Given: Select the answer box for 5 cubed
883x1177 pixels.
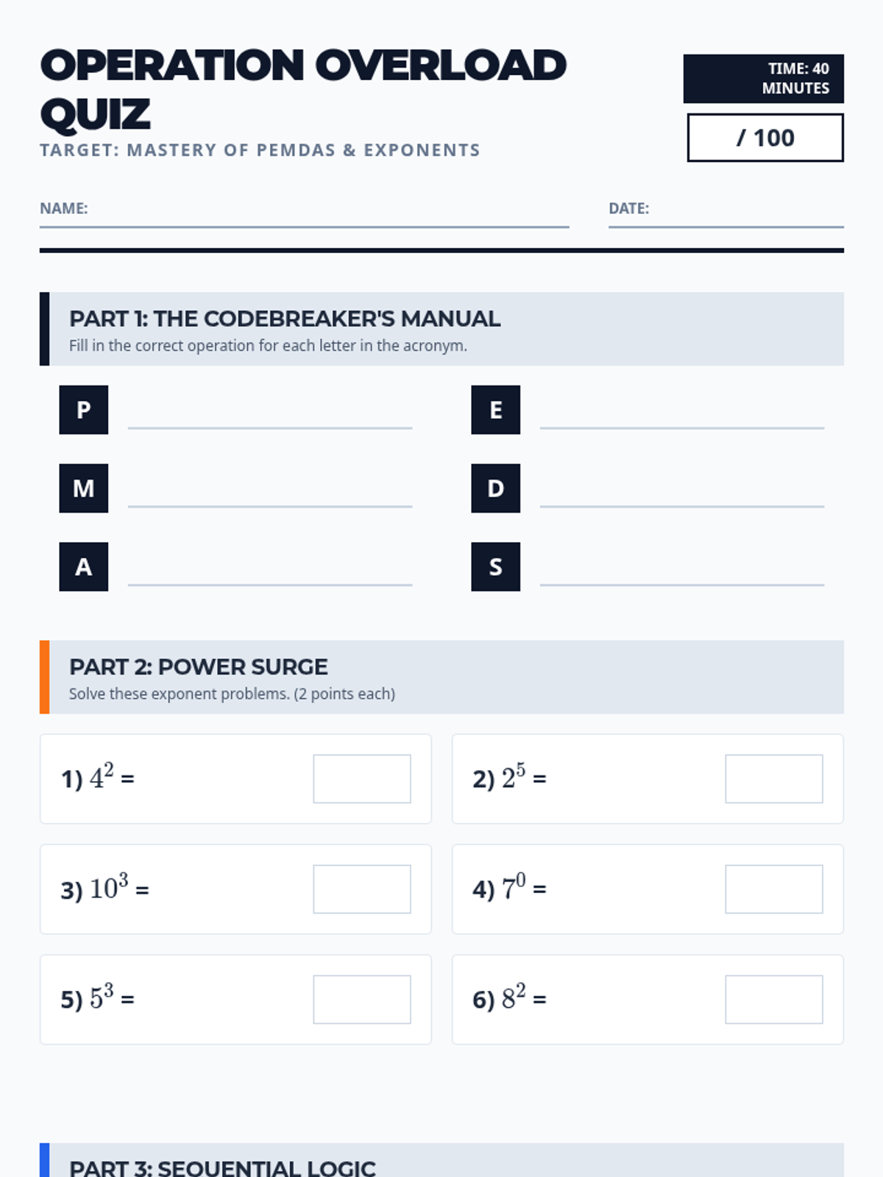Looking at the screenshot, I should [362, 1000].
